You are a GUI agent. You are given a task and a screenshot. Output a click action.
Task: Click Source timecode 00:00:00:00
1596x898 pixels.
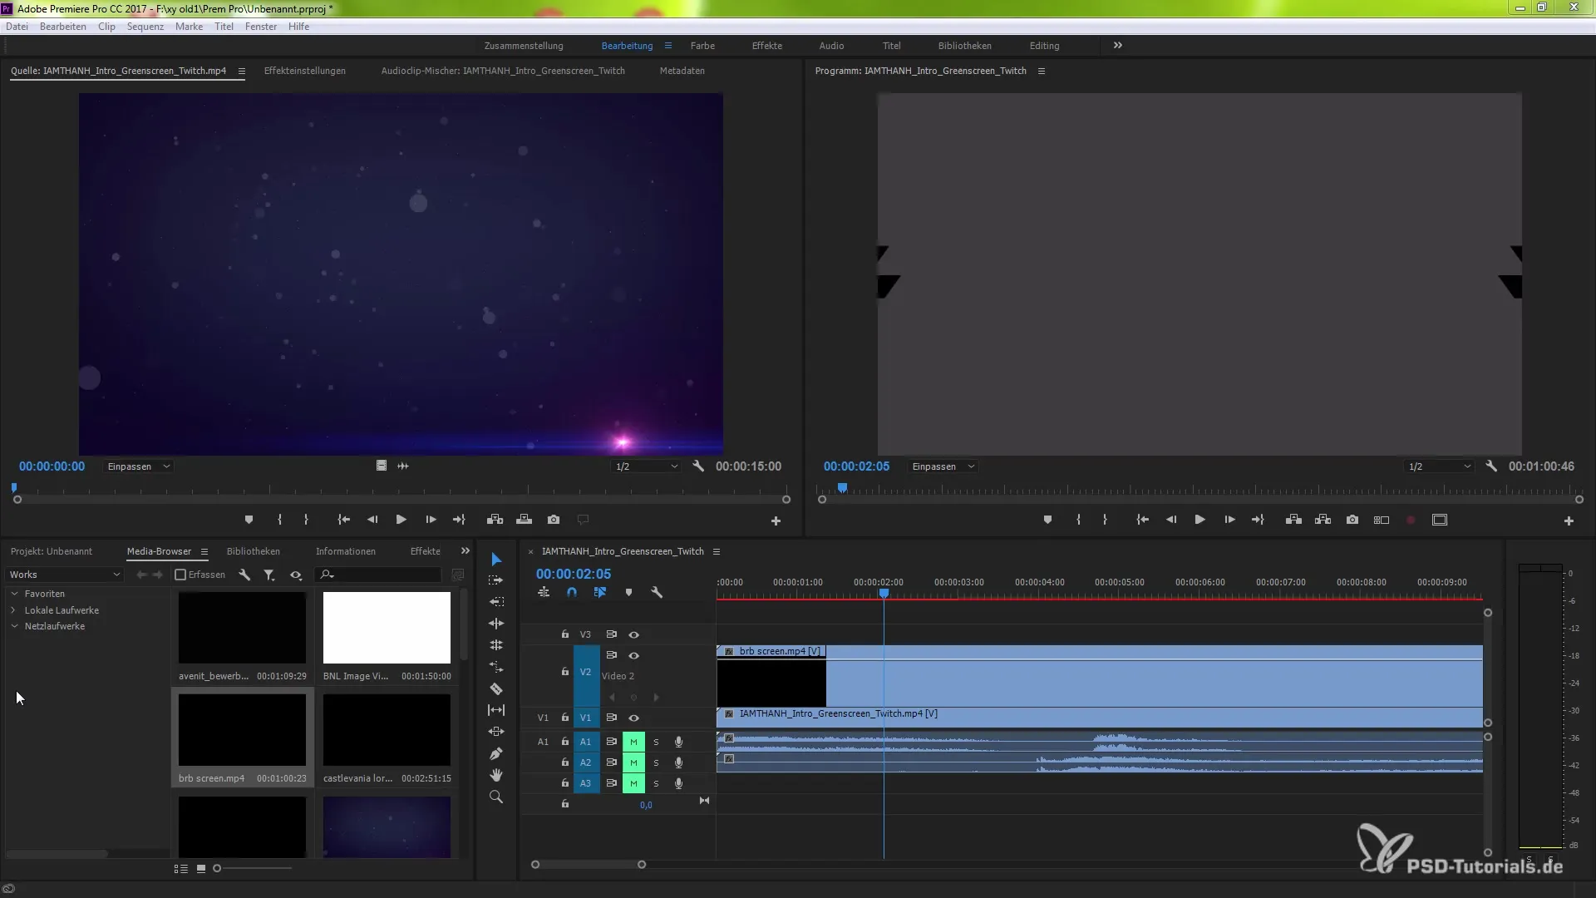coord(52,466)
